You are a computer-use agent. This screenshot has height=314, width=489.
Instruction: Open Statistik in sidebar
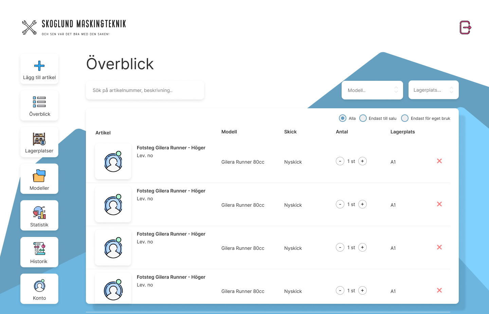39,216
